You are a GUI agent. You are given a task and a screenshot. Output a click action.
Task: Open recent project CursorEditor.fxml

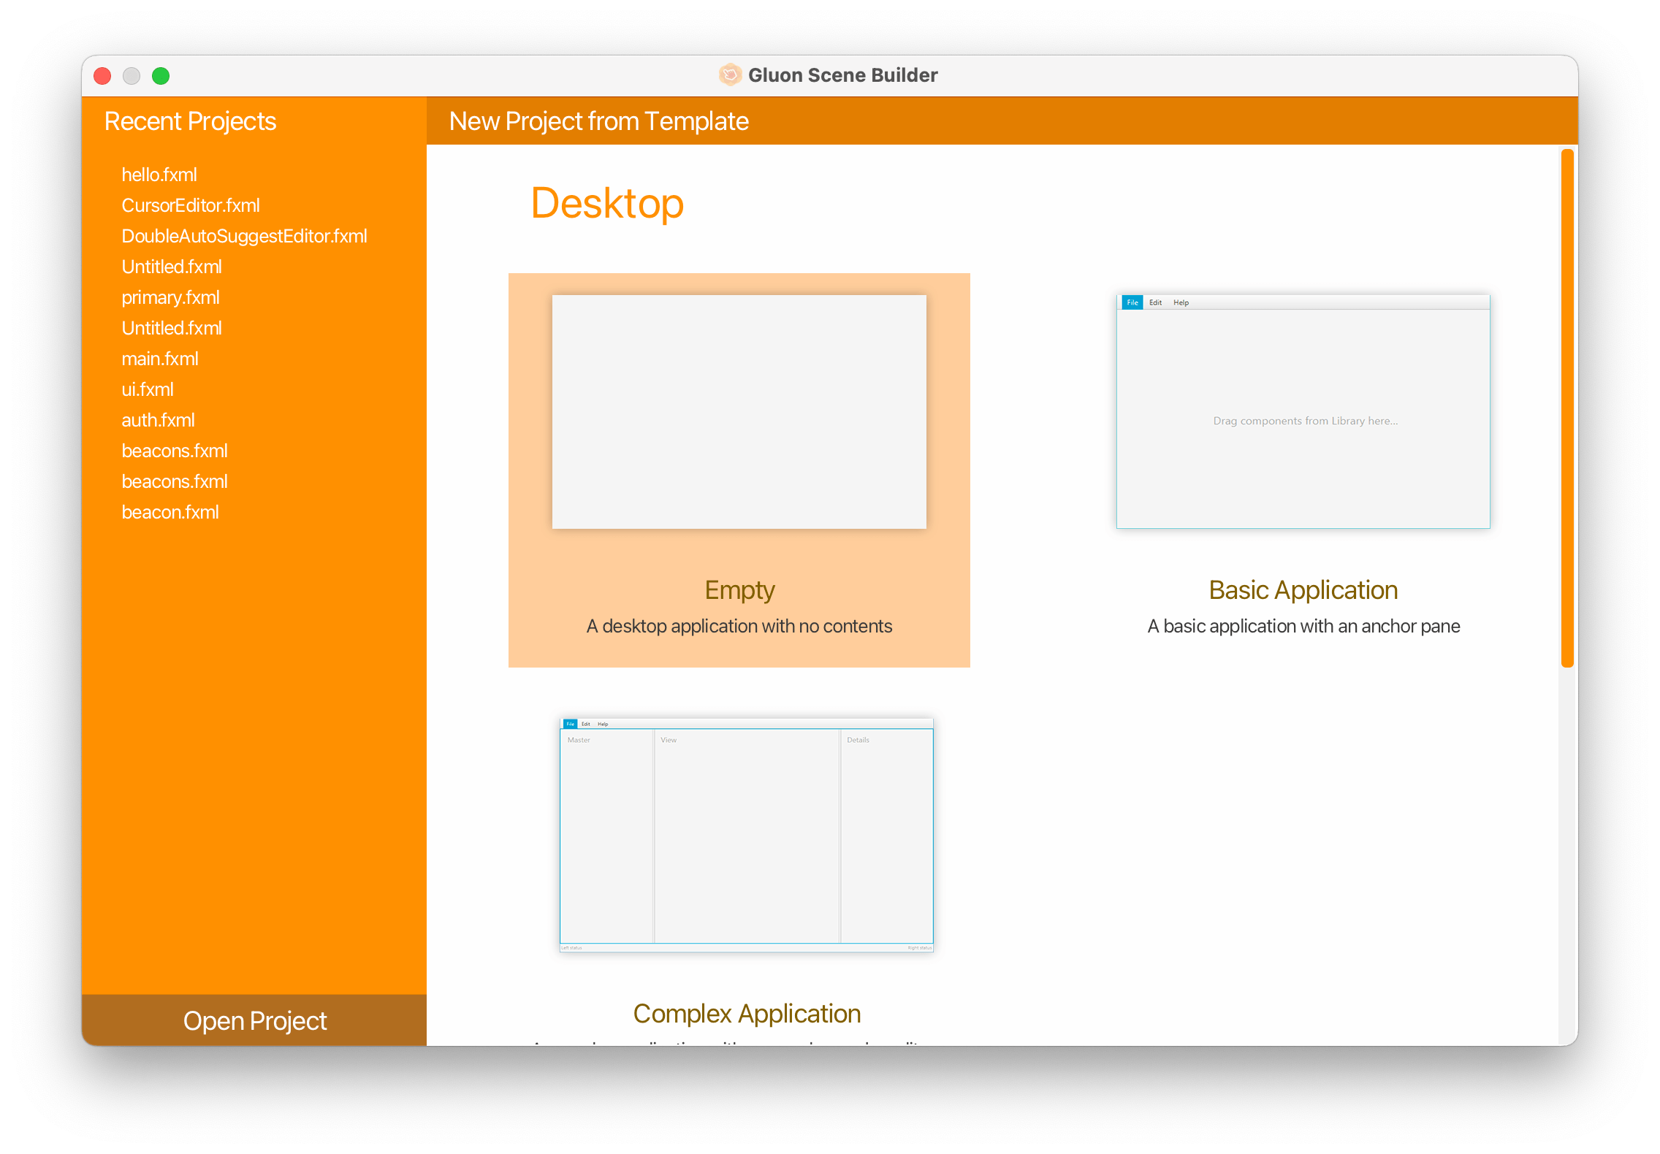191,205
